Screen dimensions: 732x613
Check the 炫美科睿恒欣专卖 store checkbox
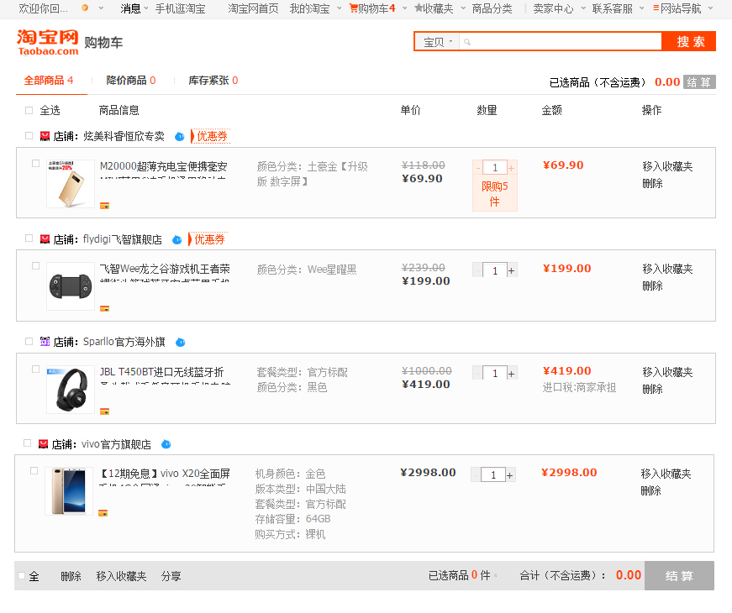(x=29, y=136)
